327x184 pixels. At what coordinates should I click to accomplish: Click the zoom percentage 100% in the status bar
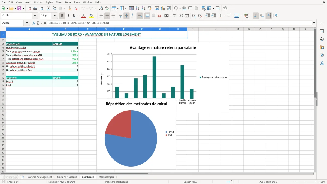coord(322,182)
